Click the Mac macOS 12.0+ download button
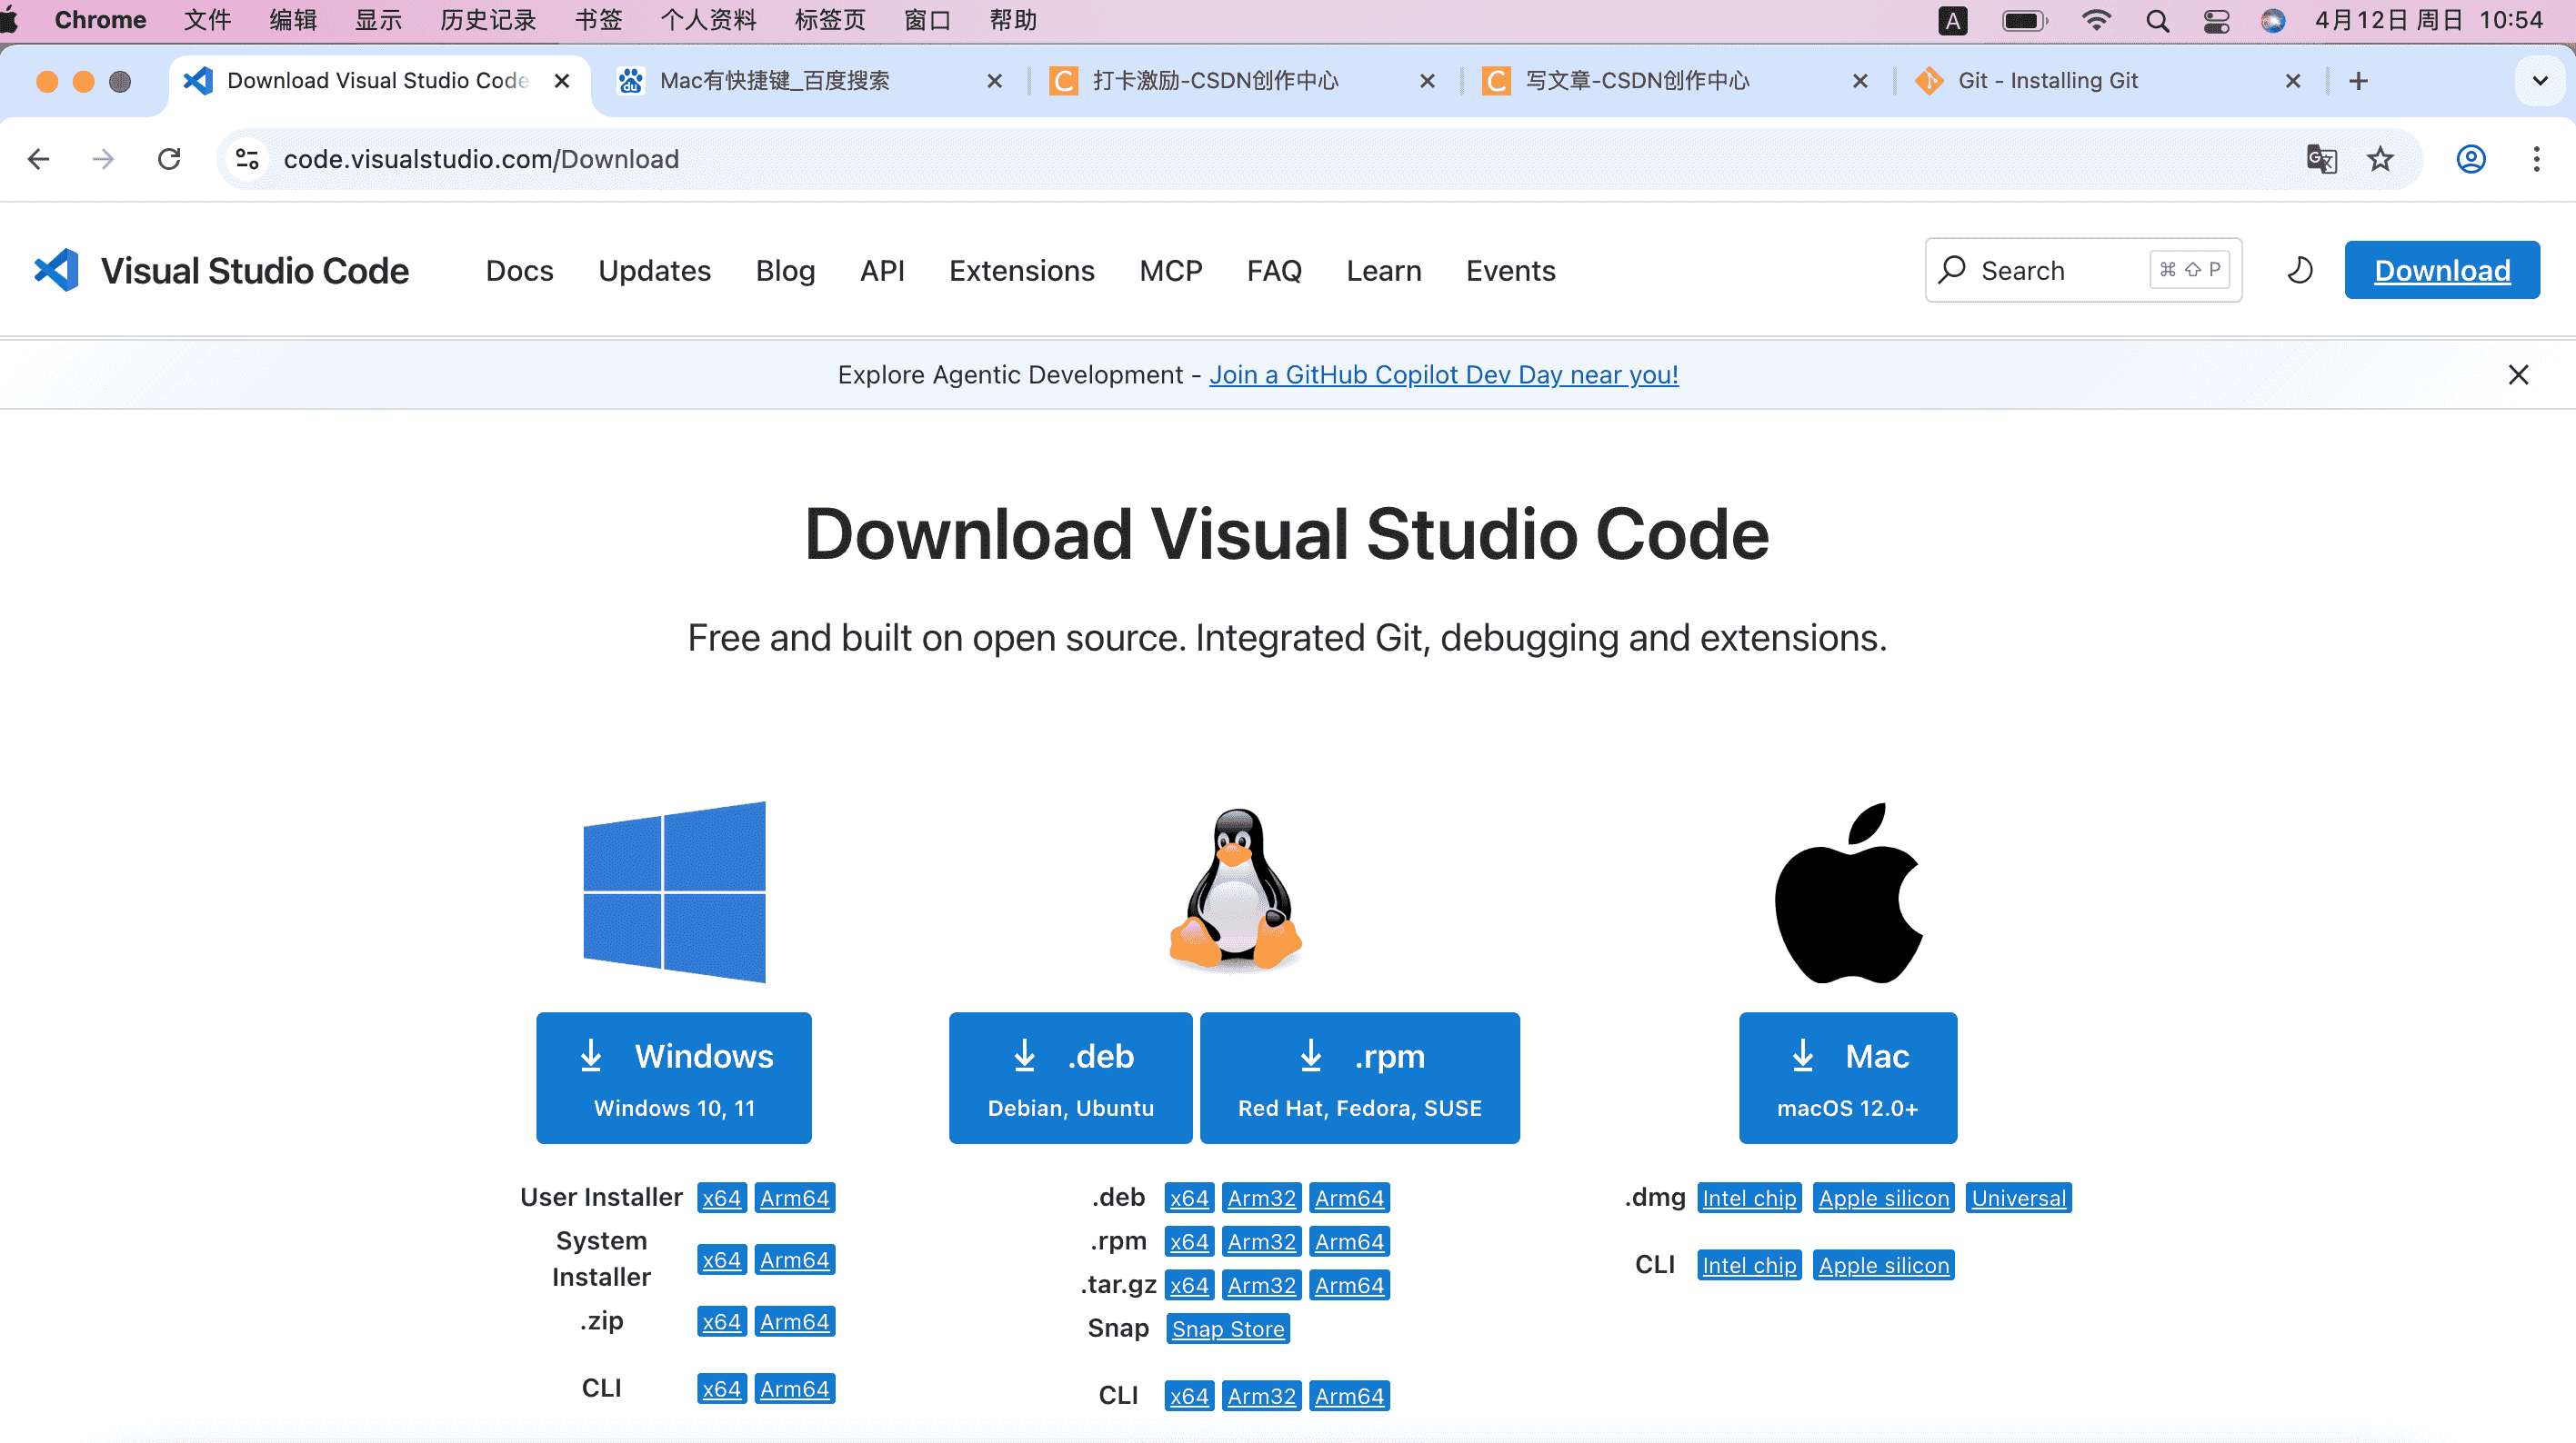Screen dimensions: 2576x1443 pos(1847,1078)
